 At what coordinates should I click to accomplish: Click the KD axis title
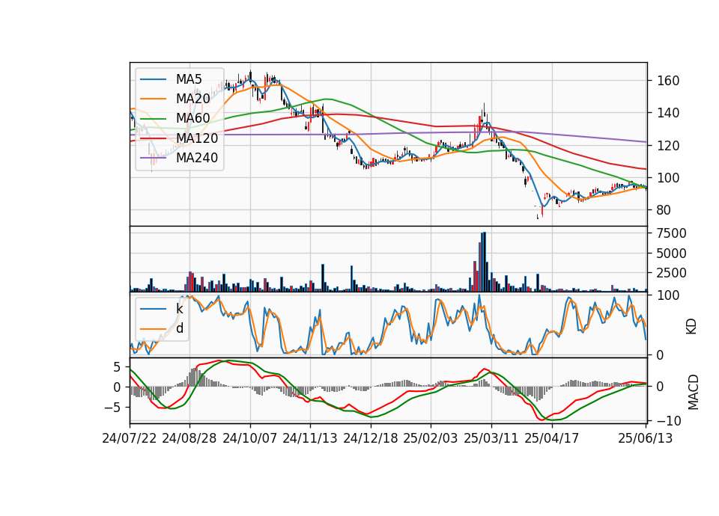click(691, 326)
